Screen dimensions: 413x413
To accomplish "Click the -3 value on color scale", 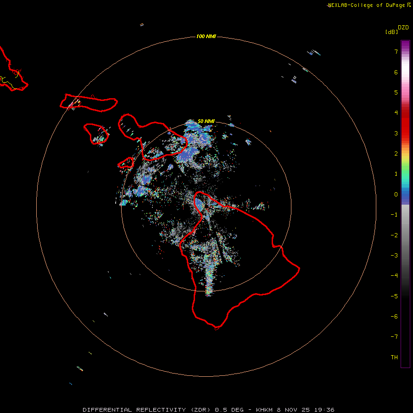I will tap(394, 256).
